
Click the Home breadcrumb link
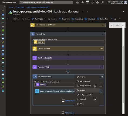coord(11,7)
